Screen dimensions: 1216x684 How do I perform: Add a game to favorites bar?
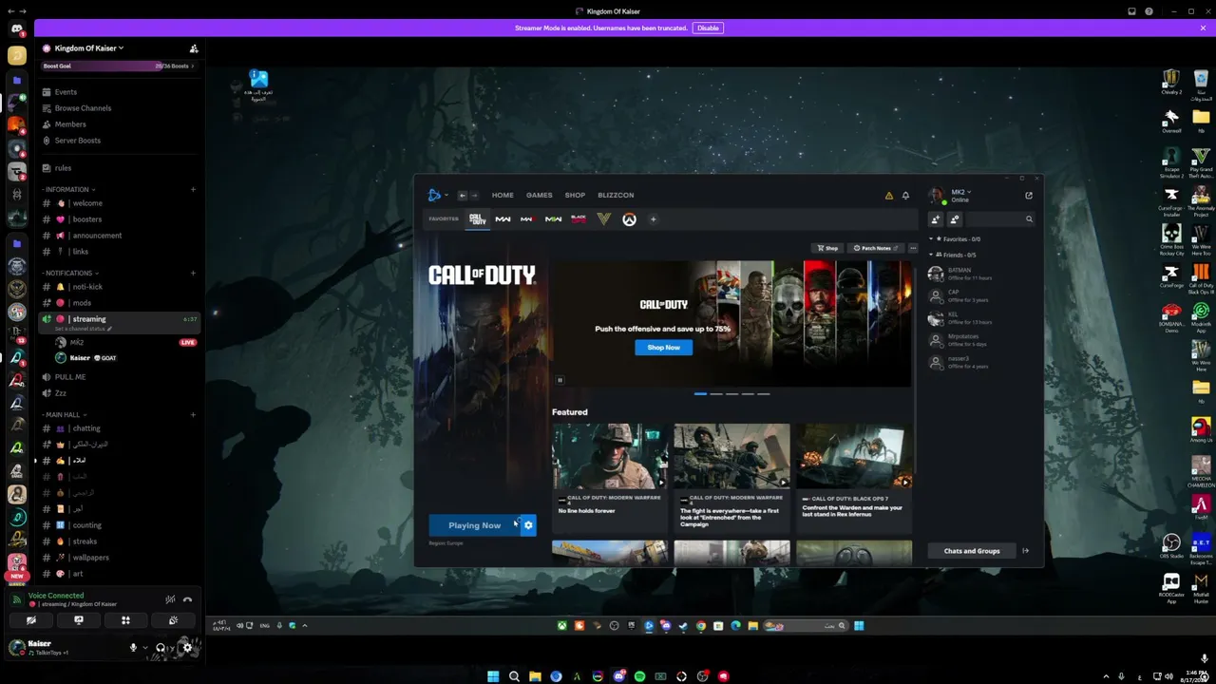[653, 219]
